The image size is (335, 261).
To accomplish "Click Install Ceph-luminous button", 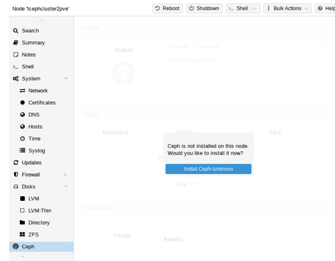I will [208, 169].
